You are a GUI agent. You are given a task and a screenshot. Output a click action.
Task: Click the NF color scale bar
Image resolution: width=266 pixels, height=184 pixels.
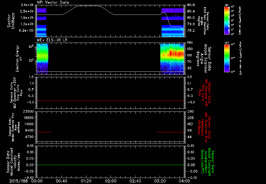[227, 20]
